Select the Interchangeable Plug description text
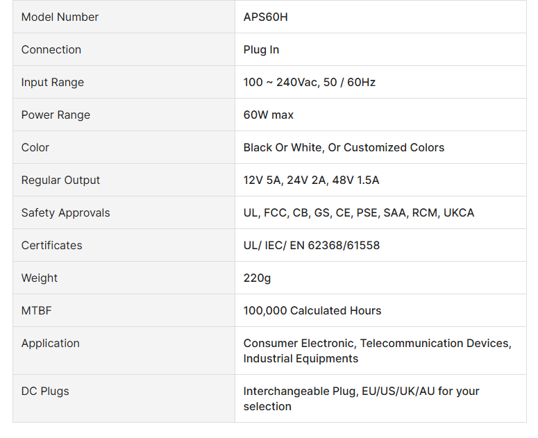The image size is (538, 438). pos(361,398)
